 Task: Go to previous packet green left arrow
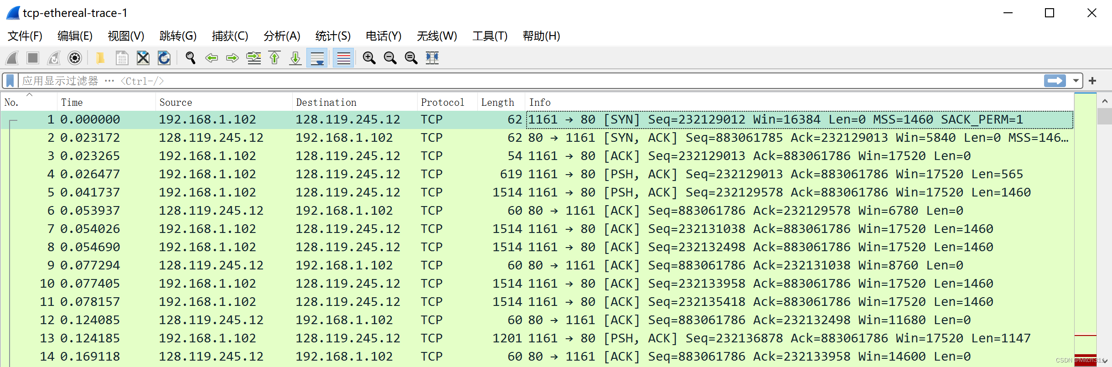212,58
